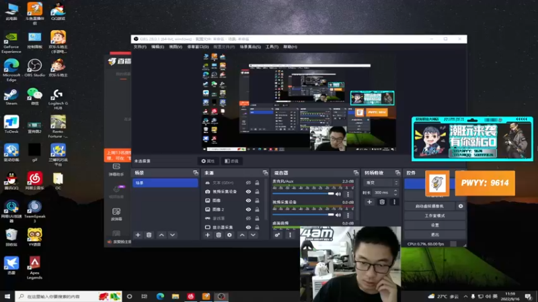Viewport: 538px width, 302px height.
Task: Click the Windows taskbar search box
Action: coord(68,297)
